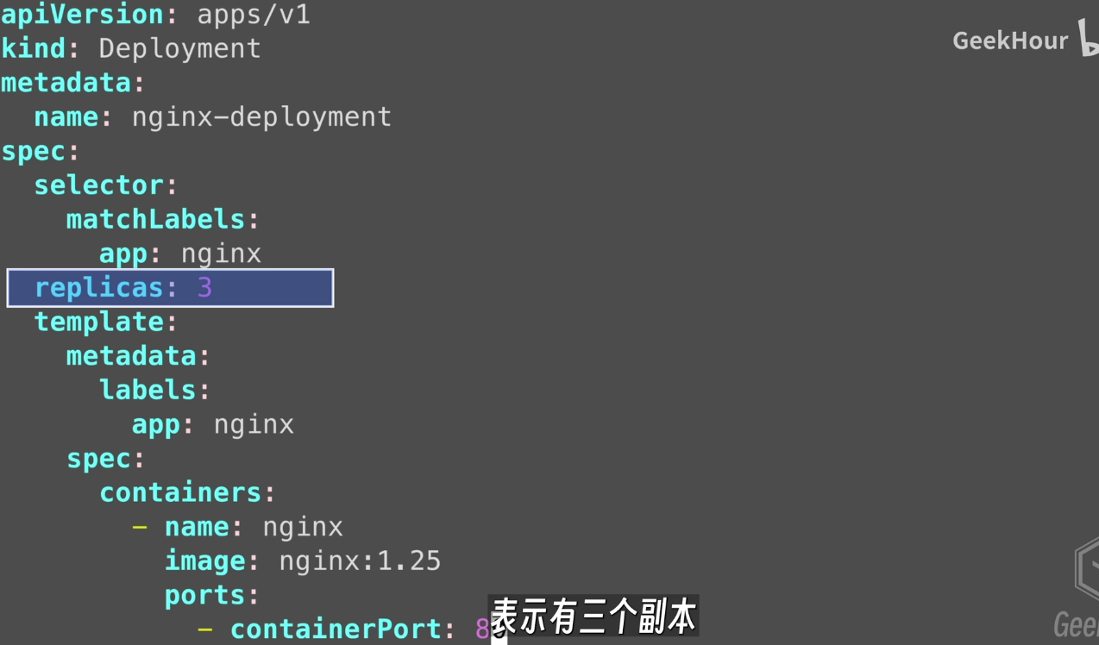Click the labels key under template metadata

tap(148, 390)
